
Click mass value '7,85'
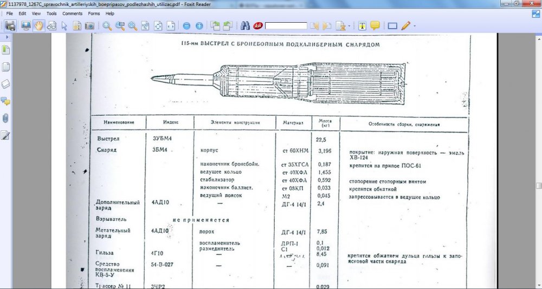pyautogui.click(x=321, y=232)
